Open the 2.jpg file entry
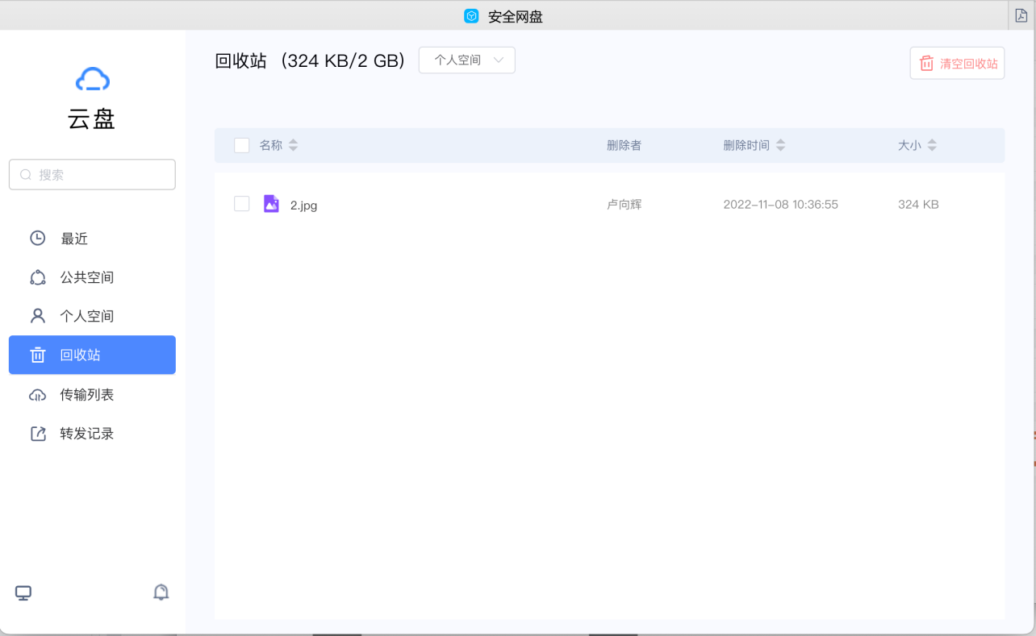This screenshot has height=636, width=1036. 304,204
